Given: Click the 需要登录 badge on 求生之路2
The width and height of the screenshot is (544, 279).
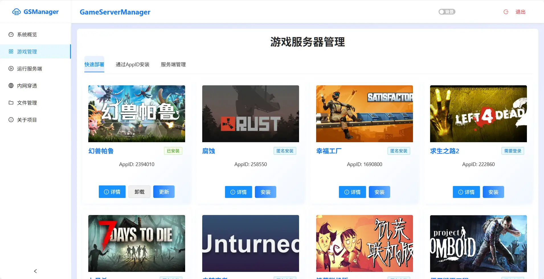Looking at the screenshot, I should click(512, 151).
